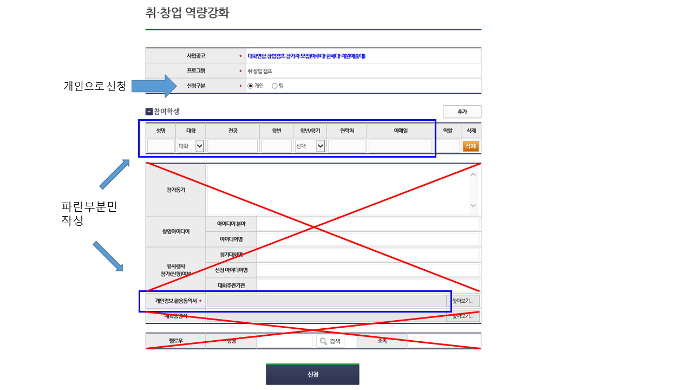This screenshot has width=693, height=390.
Task: Open the 대학연합 창업캠프 참가자 모집 link
Action: tap(306, 56)
